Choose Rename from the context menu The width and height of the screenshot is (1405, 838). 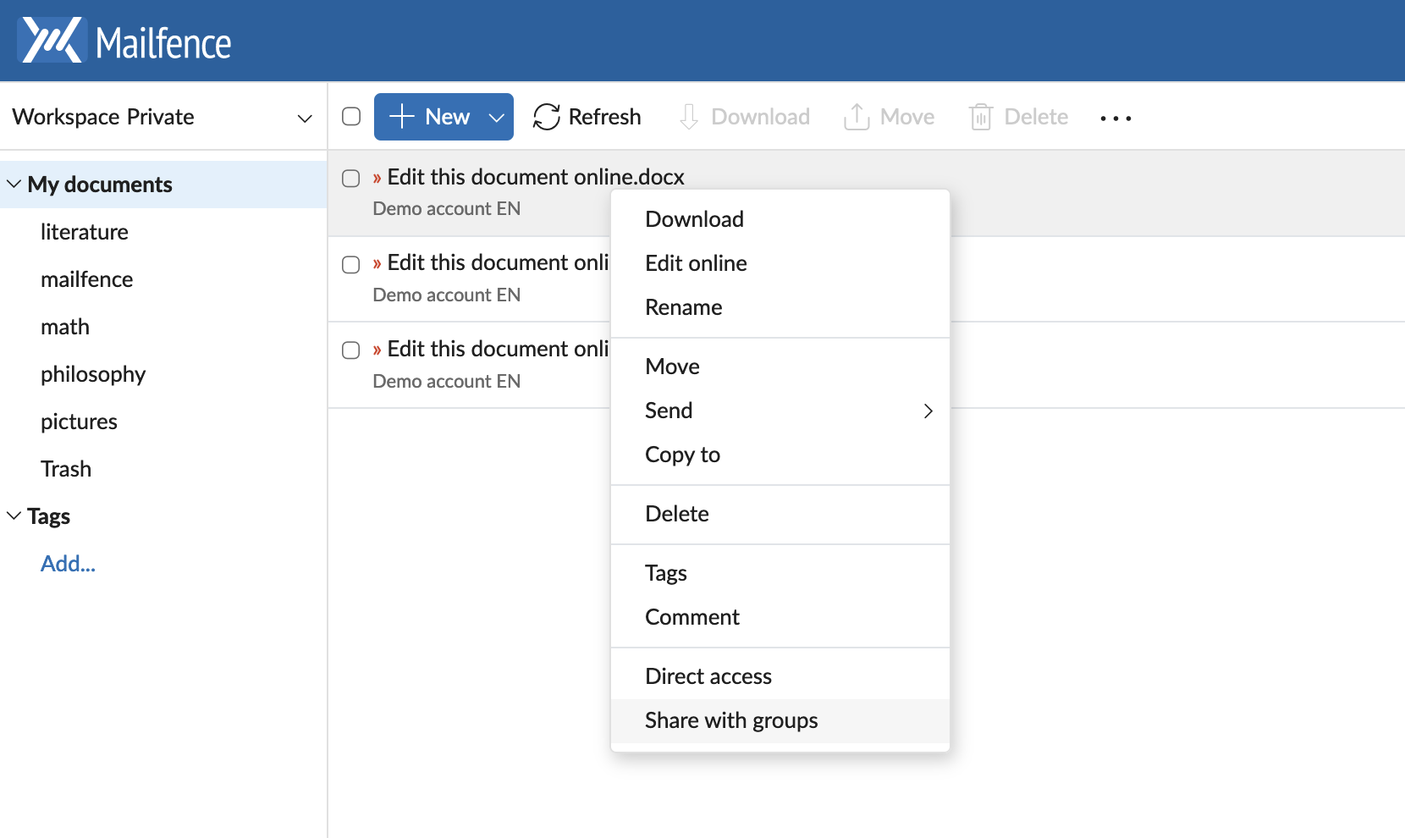coord(780,307)
